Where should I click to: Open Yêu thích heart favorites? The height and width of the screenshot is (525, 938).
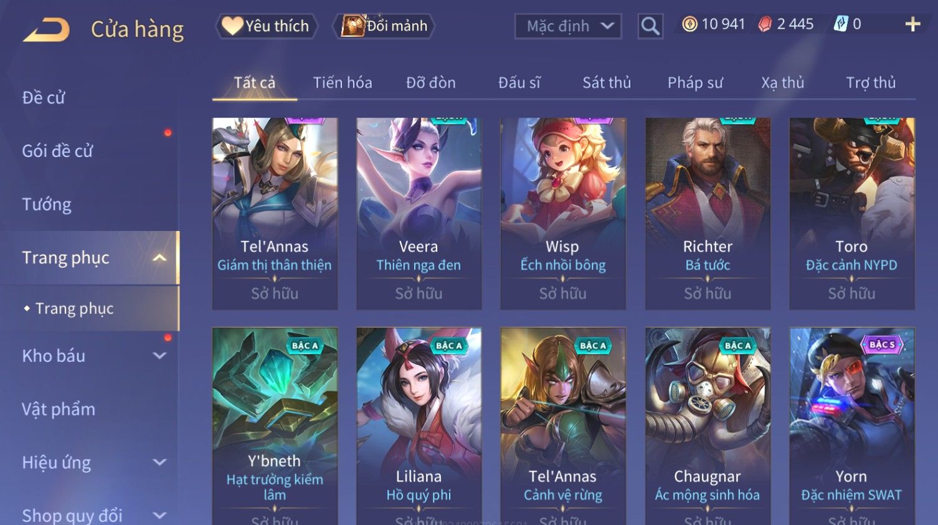[267, 26]
